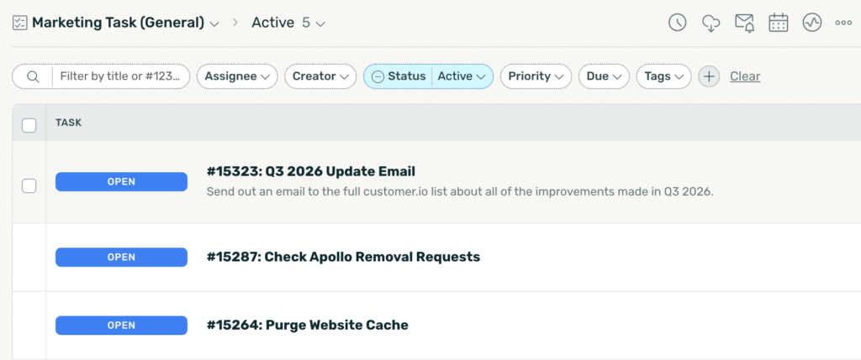The width and height of the screenshot is (861, 360).
Task: Click the plus add filter icon
Action: 709,76
